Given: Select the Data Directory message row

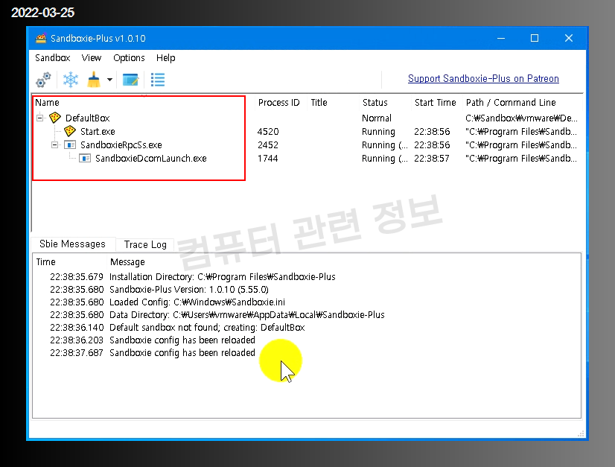Looking at the screenshot, I should click(306, 315).
